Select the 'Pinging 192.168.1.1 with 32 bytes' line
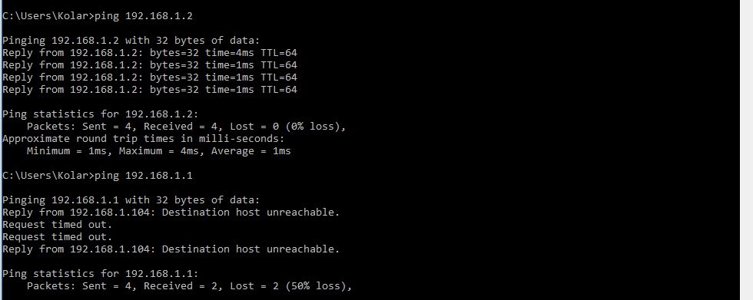The image size is (753, 300). (x=131, y=199)
